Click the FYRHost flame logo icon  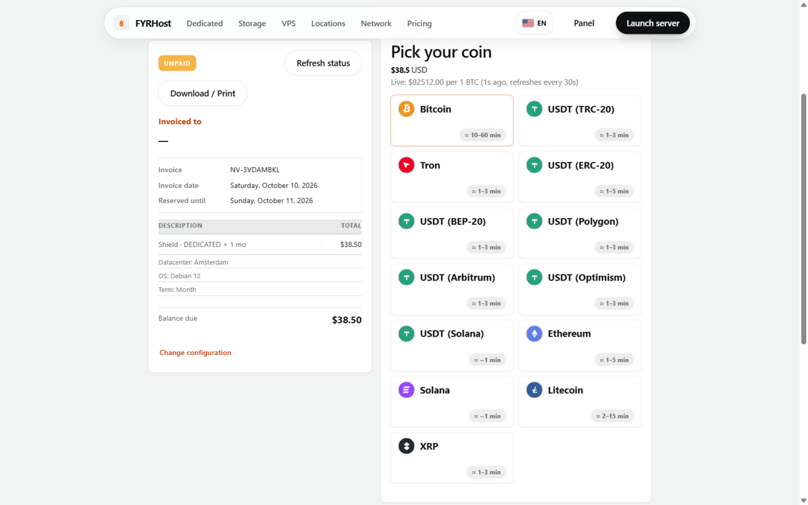pyautogui.click(x=121, y=23)
